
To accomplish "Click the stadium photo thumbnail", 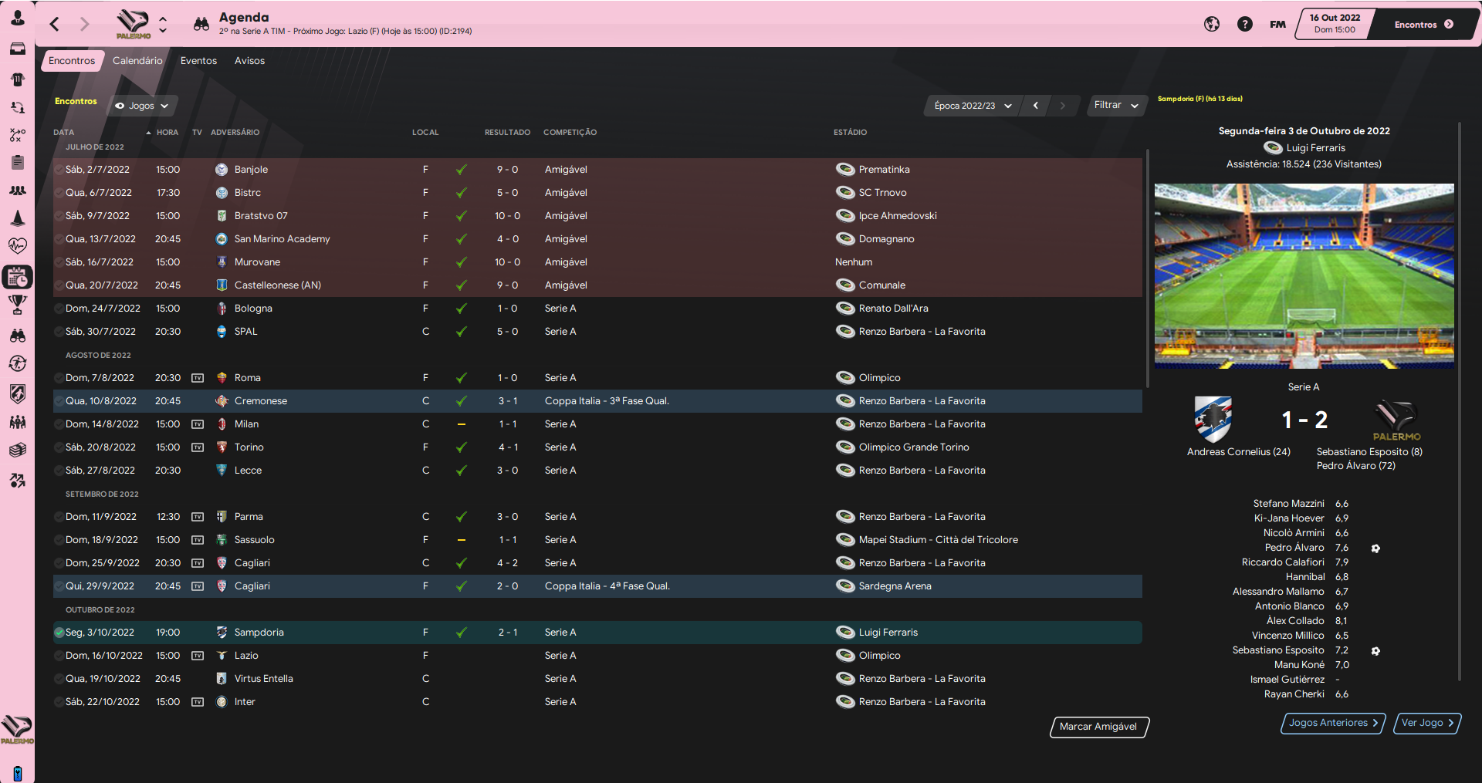I will pos(1304,275).
